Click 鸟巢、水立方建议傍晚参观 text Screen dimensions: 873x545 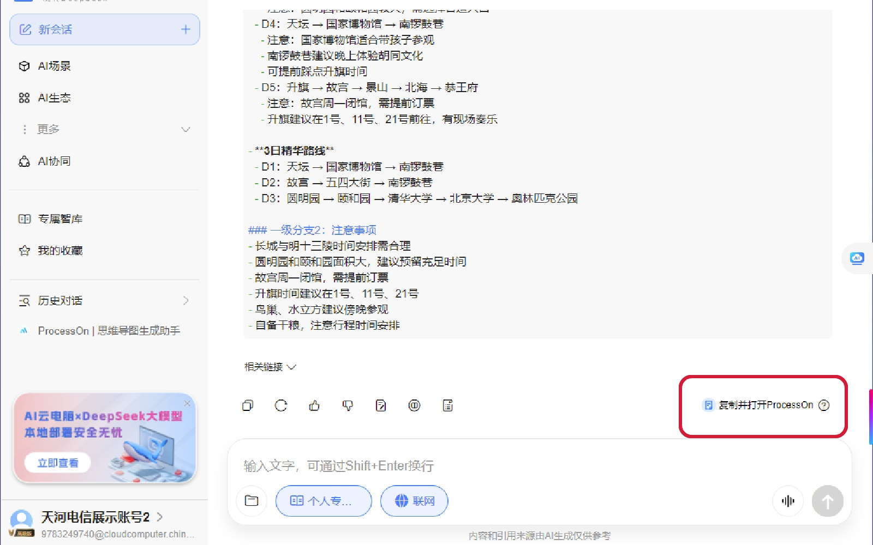pyautogui.click(x=322, y=309)
